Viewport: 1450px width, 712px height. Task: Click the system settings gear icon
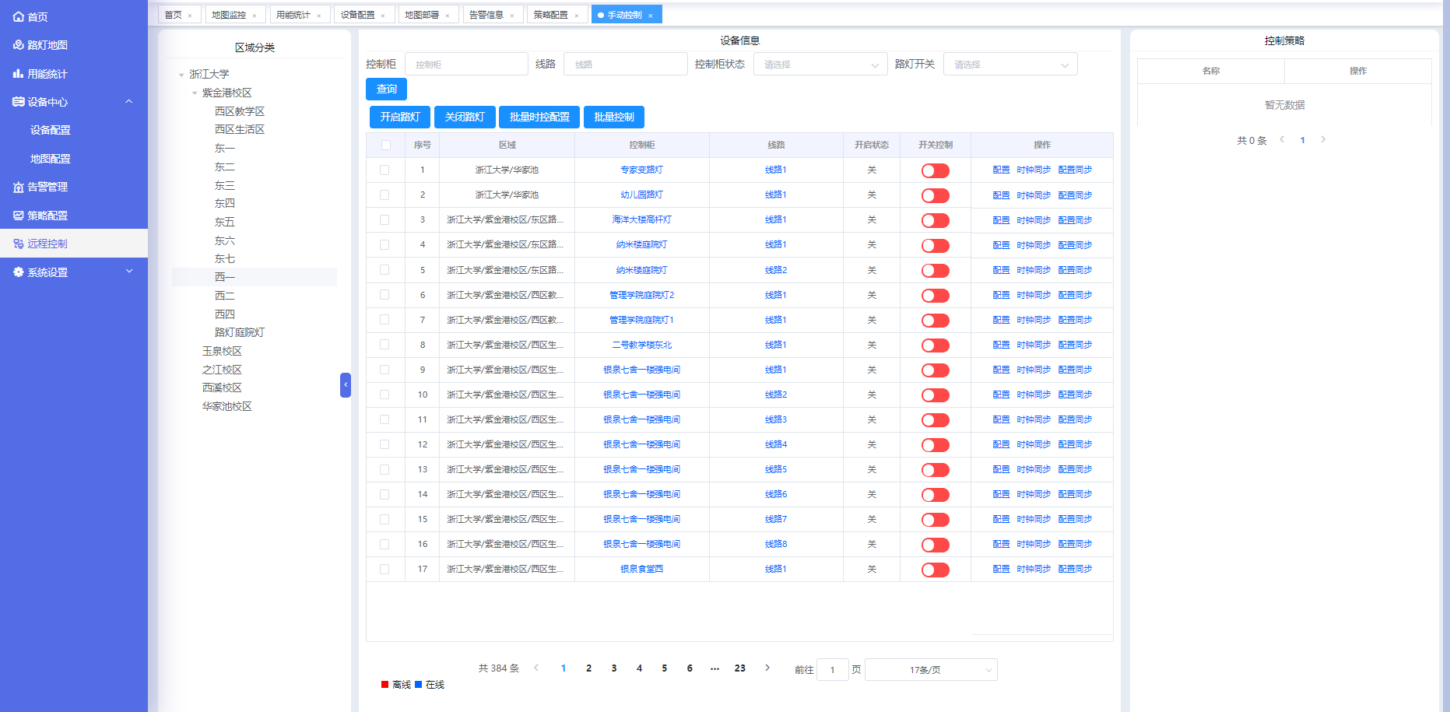click(x=19, y=272)
